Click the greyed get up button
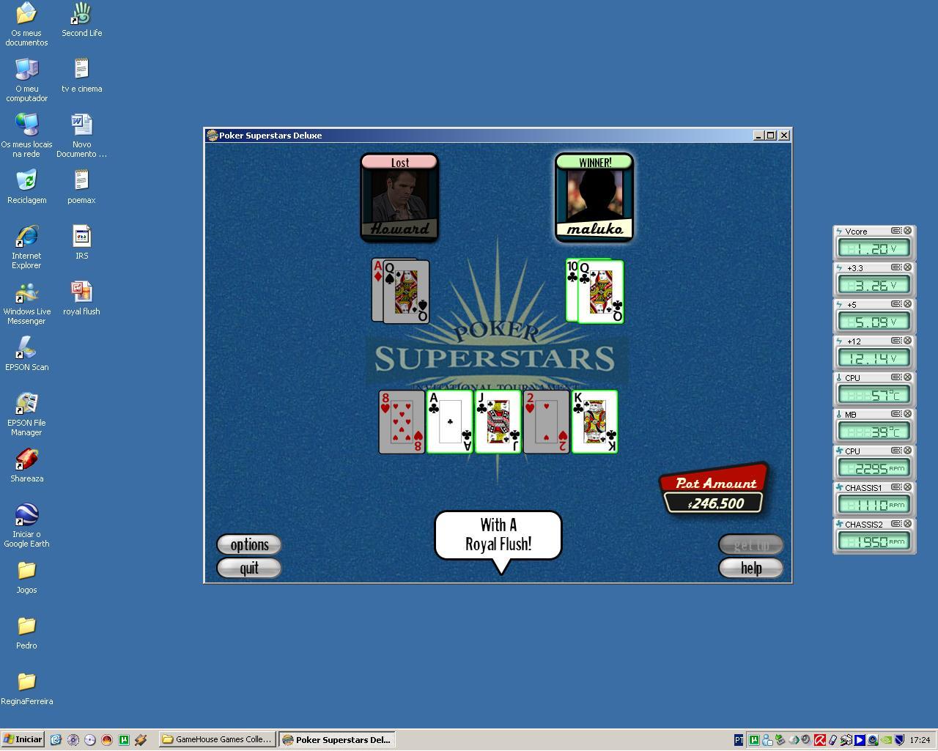 tap(751, 544)
